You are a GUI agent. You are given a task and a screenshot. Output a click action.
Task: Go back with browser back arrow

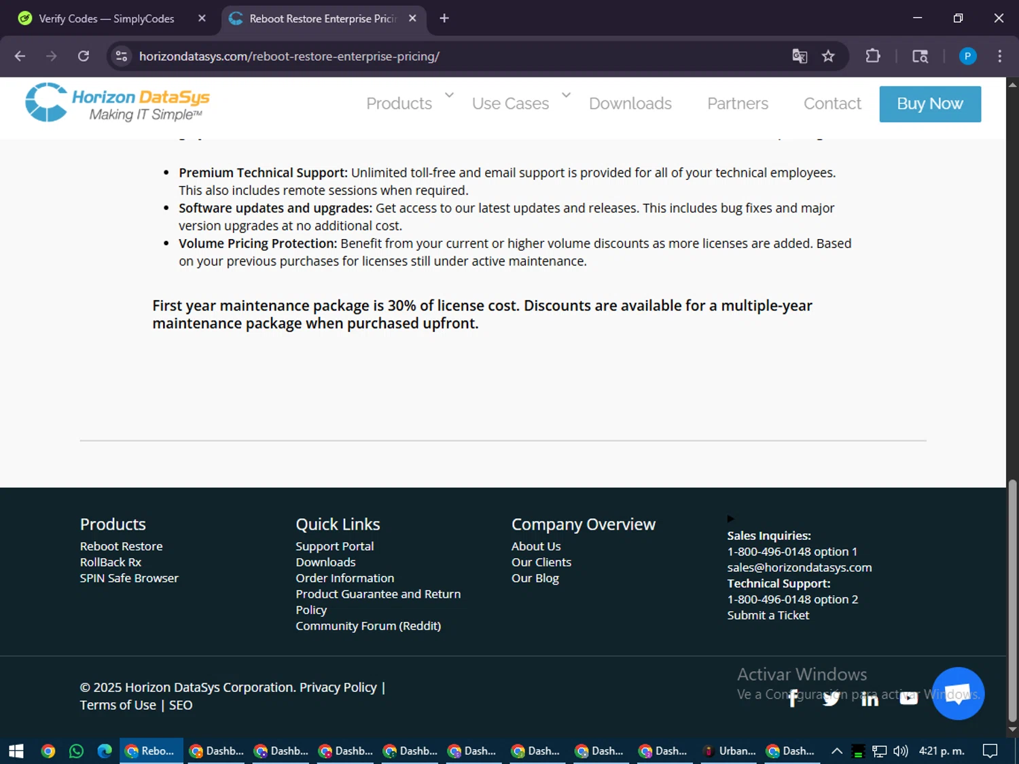(x=20, y=56)
